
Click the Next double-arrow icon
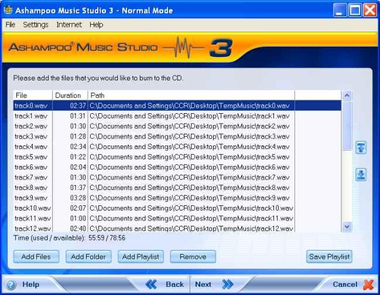coord(227,284)
